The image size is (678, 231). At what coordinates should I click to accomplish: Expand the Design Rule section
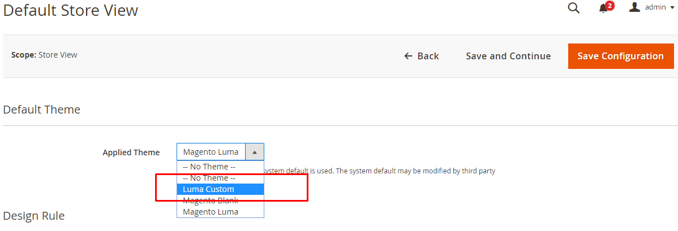34,216
